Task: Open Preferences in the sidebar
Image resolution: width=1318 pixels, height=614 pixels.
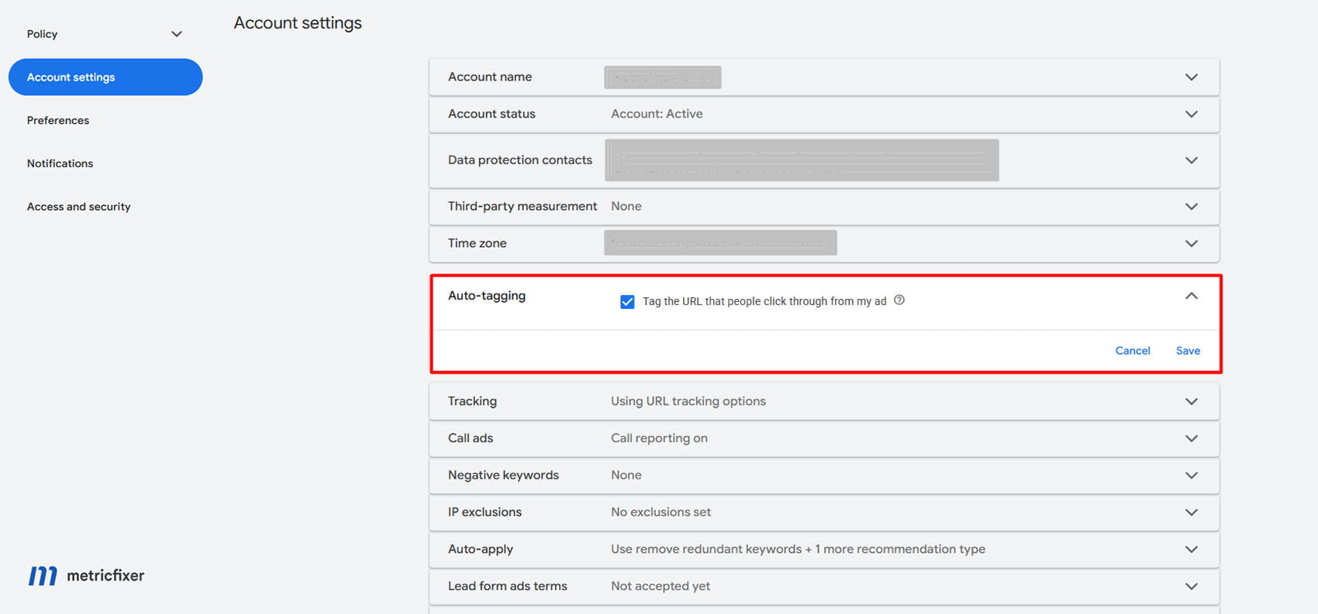Action: click(58, 120)
